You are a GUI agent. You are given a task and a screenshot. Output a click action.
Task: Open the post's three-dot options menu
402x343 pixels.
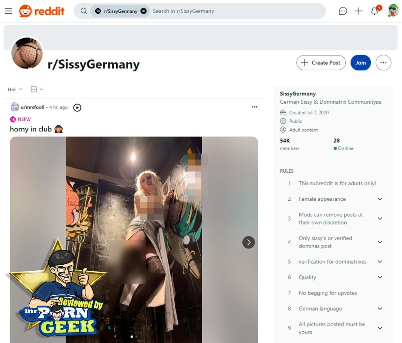254,107
